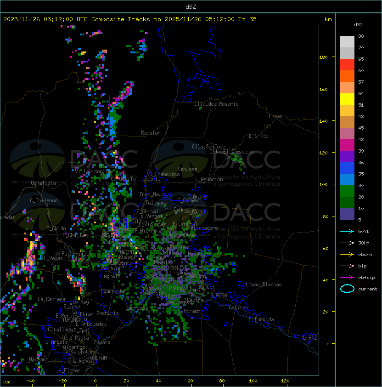Click the '30HM' legend label
The width and height of the screenshot is (382, 387).
pos(364,243)
